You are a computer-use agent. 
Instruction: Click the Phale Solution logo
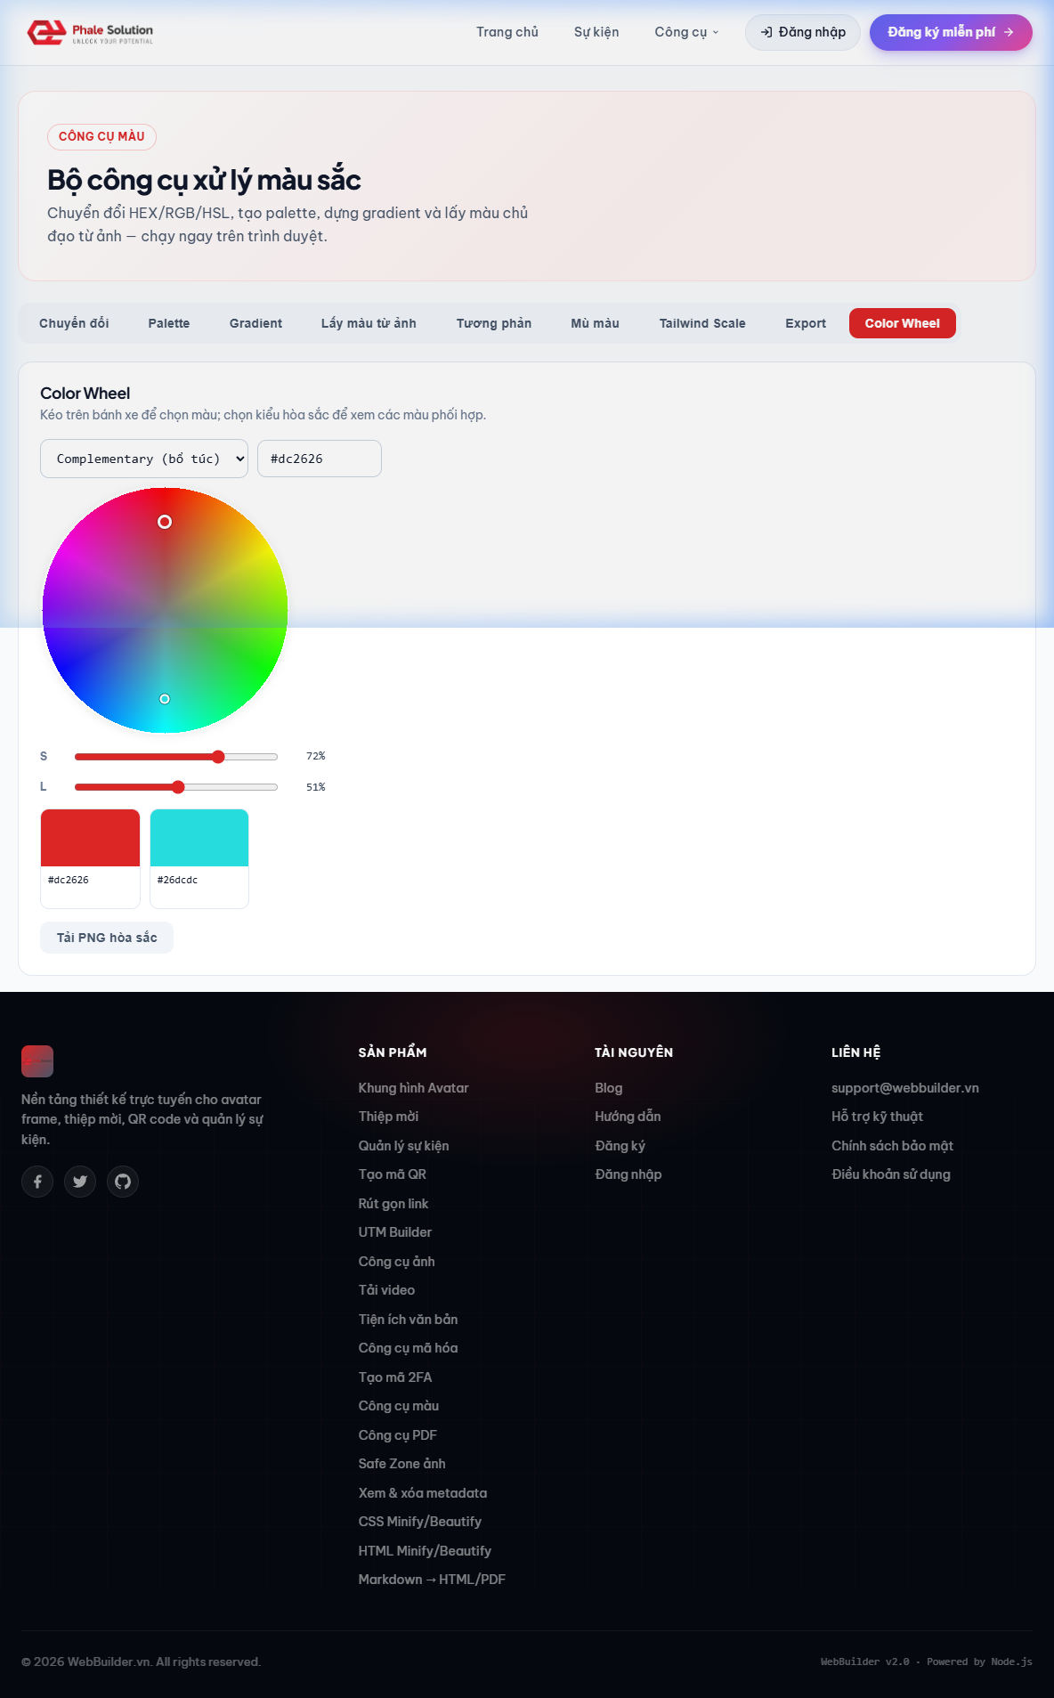[x=90, y=32]
